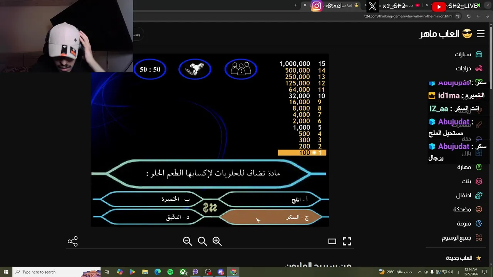
Task: Click the sunglasses emoji site logo
Action: click(x=467, y=34)
